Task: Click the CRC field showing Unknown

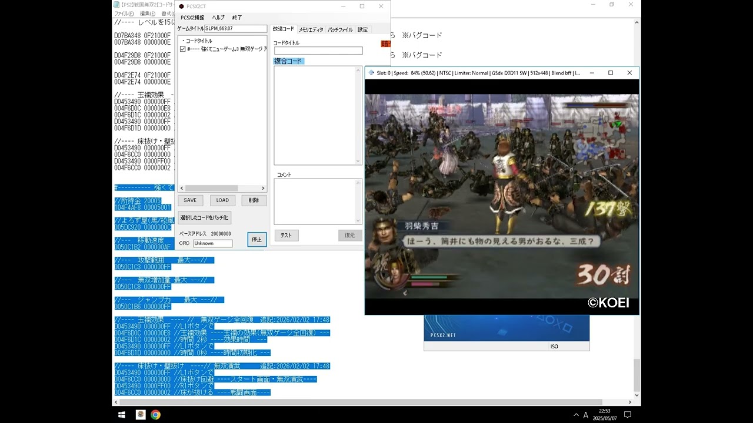Action: tap(212, 243)
